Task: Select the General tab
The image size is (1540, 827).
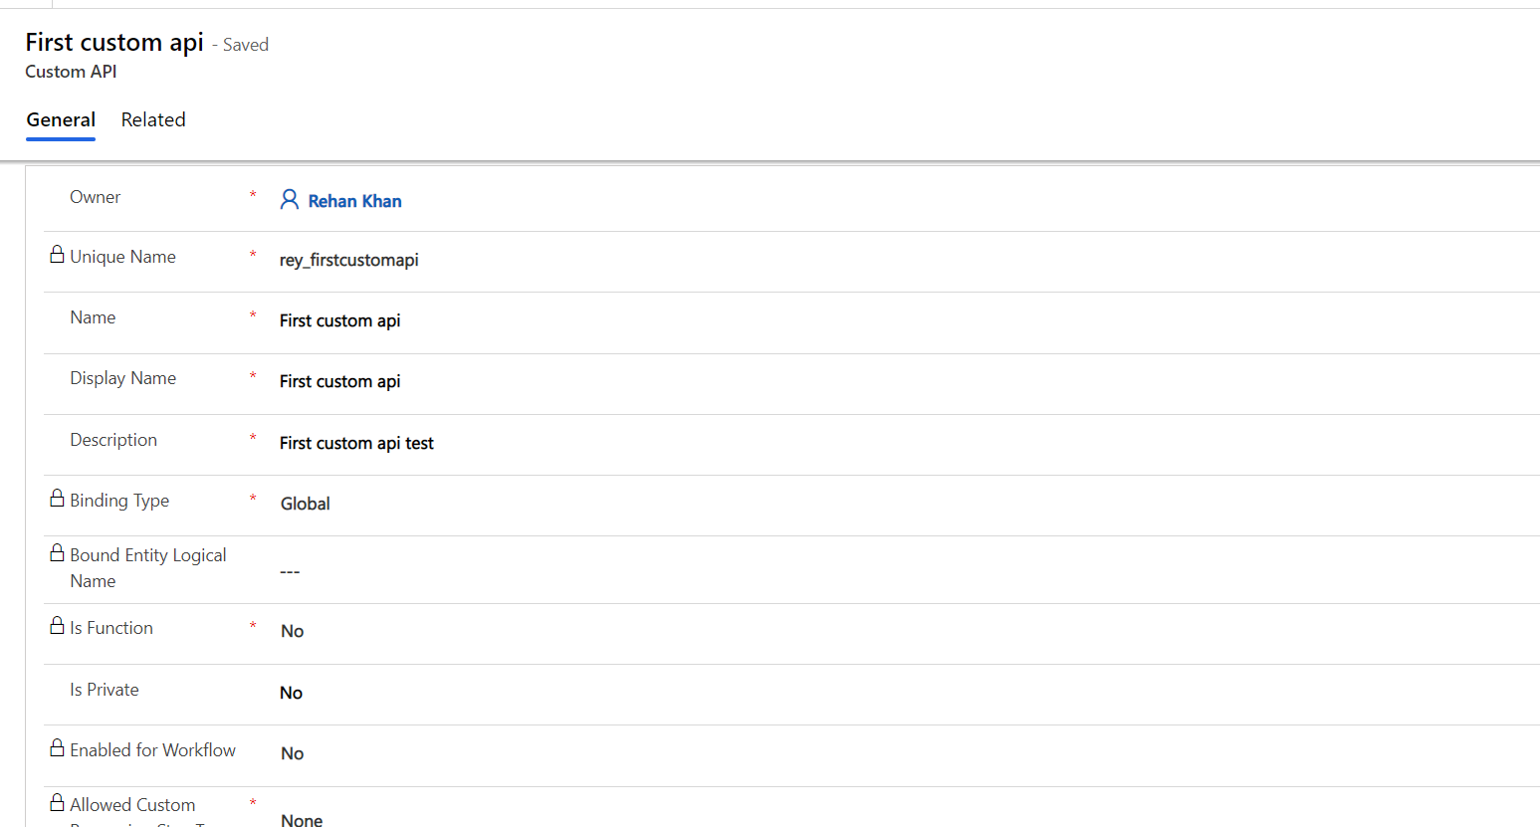Action: point(61,119)
